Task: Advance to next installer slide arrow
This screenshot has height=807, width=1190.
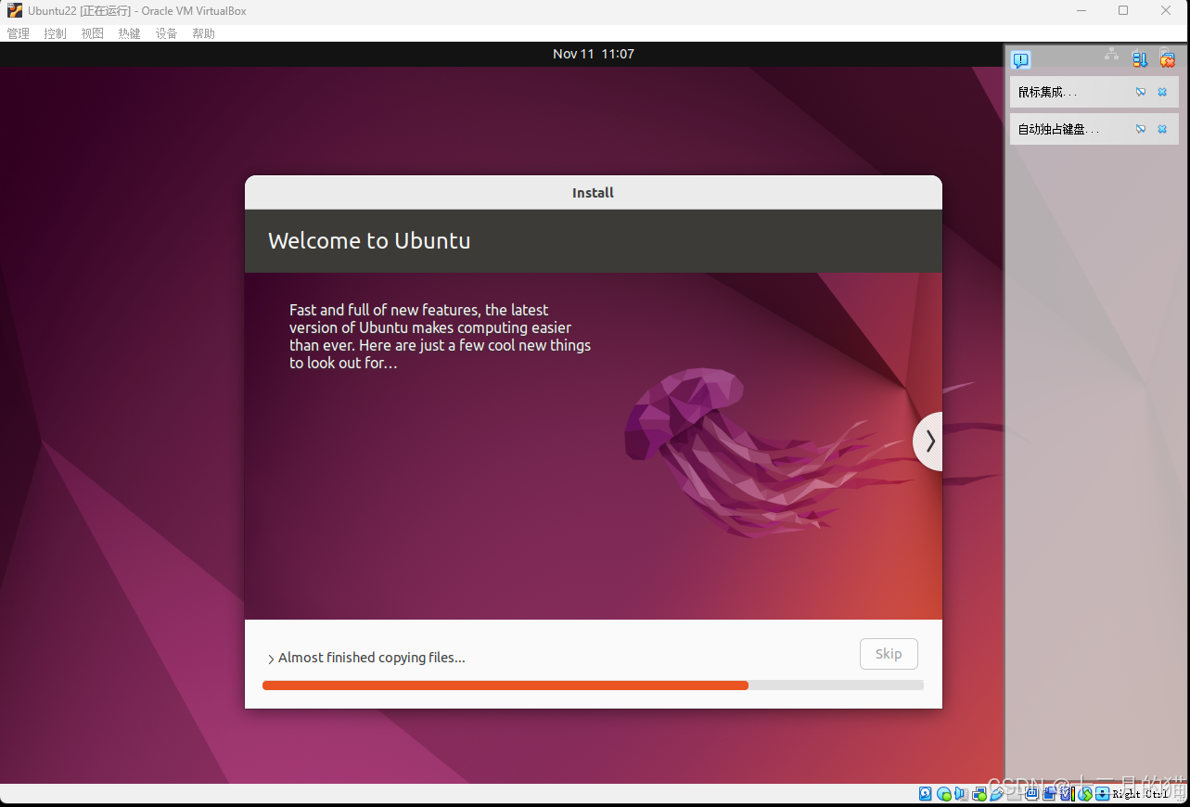Action: tap(928, 442)
